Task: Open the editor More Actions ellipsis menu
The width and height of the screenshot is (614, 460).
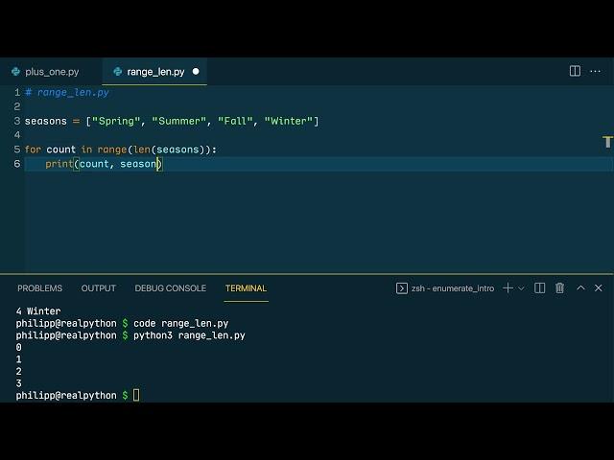Action: pos(595,71)
